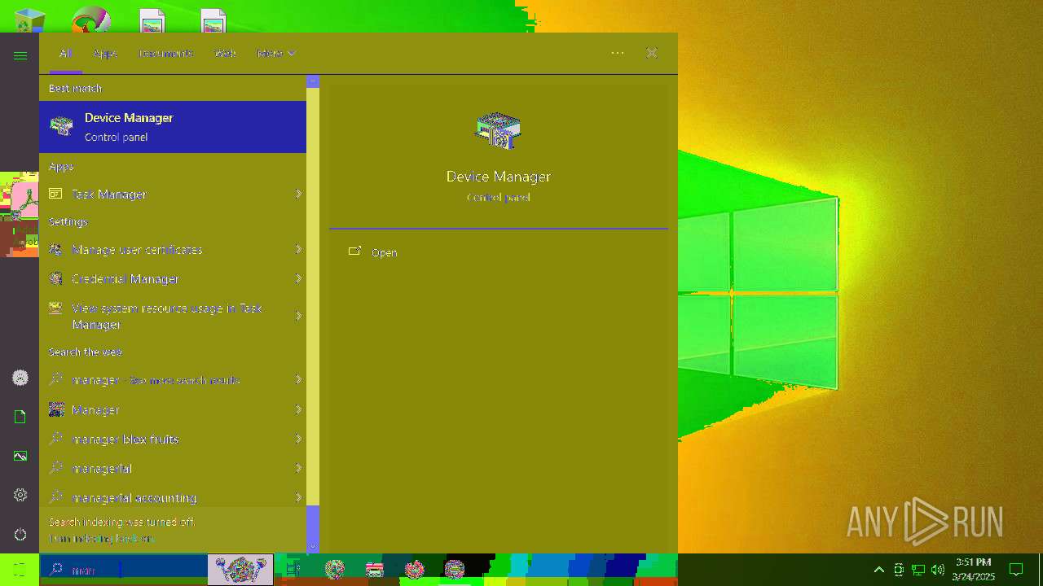Click the taskbar clock showing 3:51 PM
Screen dimensions: 1043x586
pyautogui.click(x=974, y=570)
